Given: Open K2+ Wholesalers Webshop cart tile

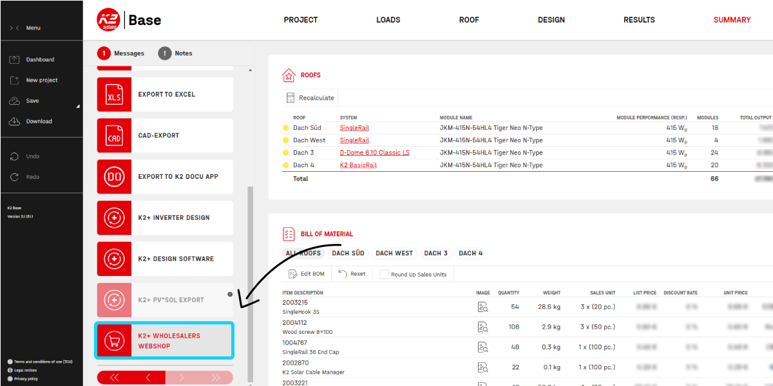Looking at the screenshot, I should coord(165,341).
